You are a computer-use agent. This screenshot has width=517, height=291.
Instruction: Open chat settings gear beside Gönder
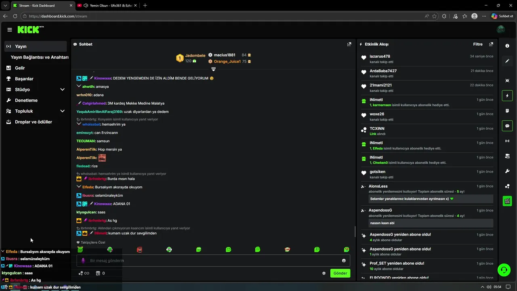pyautogui.click(x=324, y=273)
